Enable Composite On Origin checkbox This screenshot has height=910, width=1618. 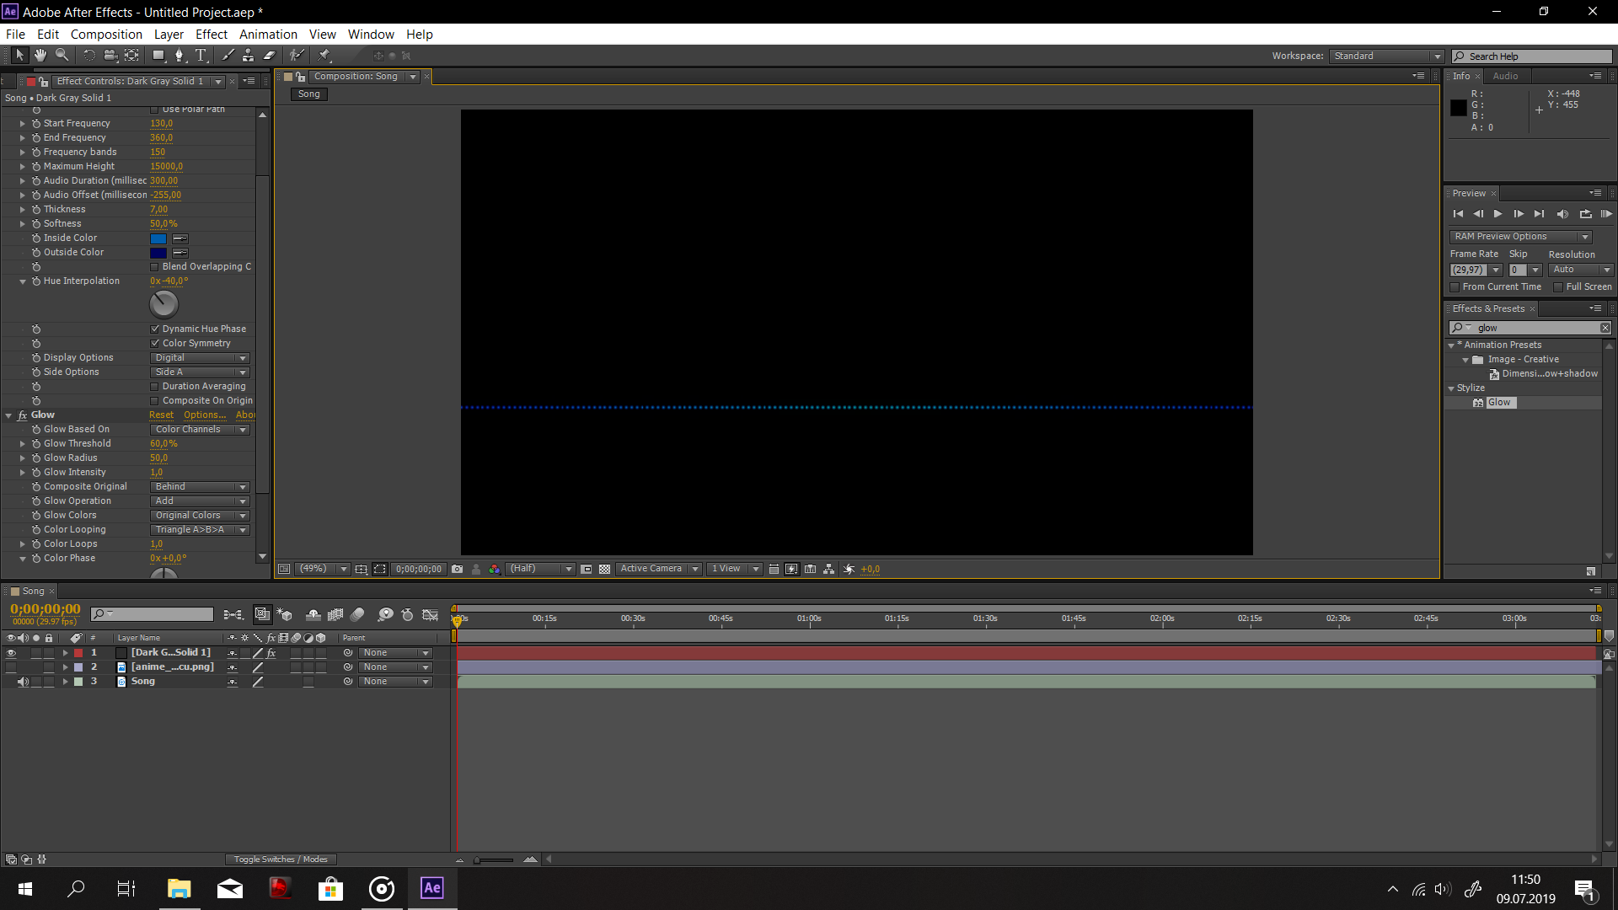[x=154, y=401]
